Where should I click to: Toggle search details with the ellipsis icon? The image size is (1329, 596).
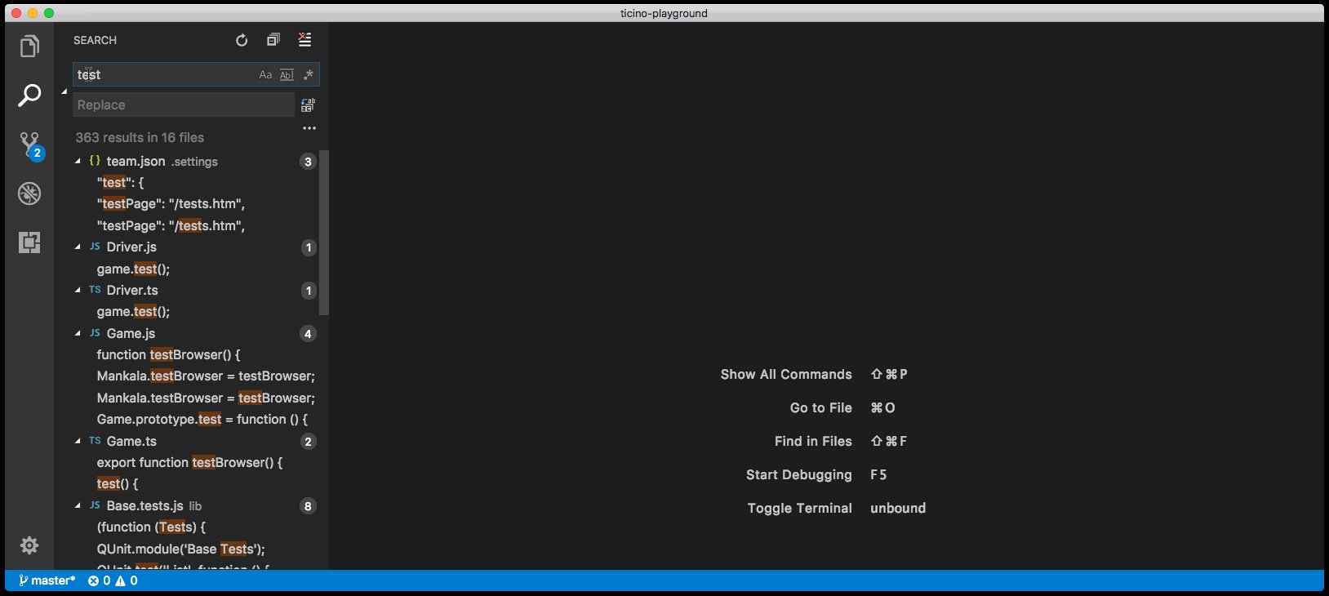[x=309, y=128]
